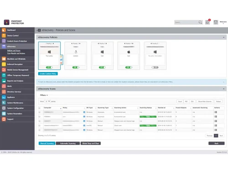This screenshot has height=171, width=228.
Task: Click the Show/Hide Columns button
Action: pyautogui.click(x=205, y=101)
